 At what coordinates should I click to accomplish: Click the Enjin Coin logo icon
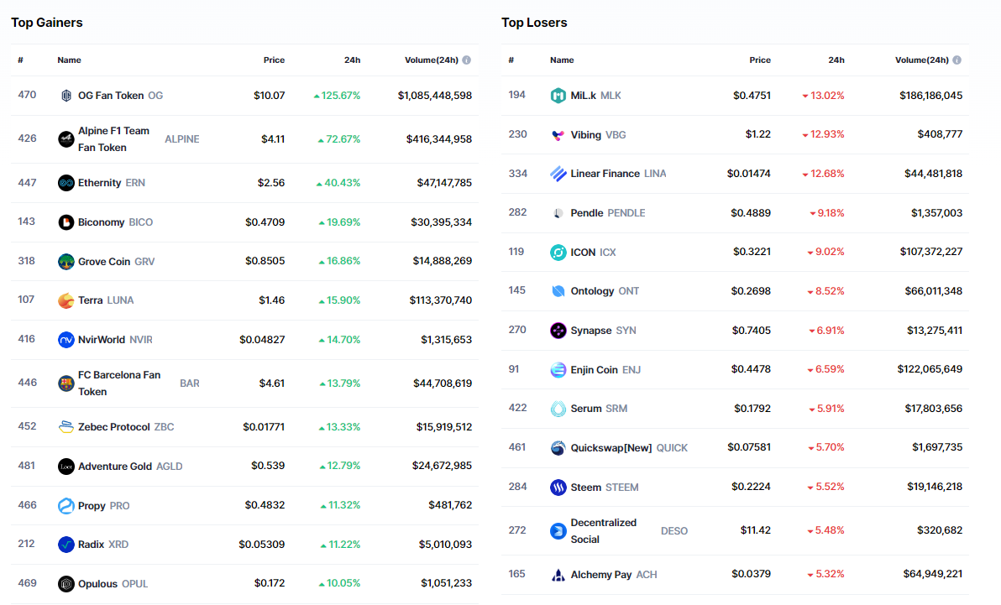558,370
